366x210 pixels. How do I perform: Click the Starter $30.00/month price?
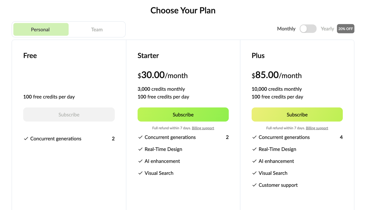(x=162, y=75)
